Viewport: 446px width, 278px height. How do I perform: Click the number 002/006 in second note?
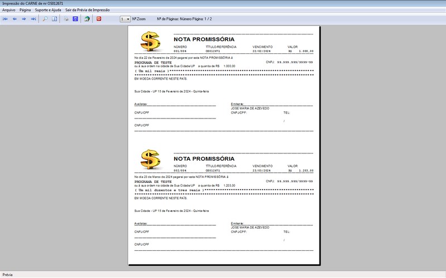click(x=180, y=171)
